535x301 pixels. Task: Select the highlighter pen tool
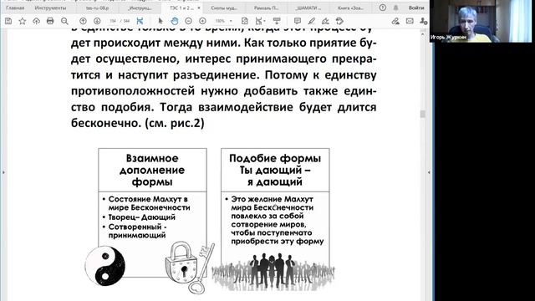(312, 21)
